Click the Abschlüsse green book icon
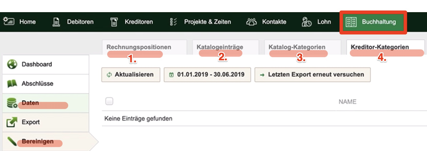Viewport: 427px width, 151px height. pos(12,83)
